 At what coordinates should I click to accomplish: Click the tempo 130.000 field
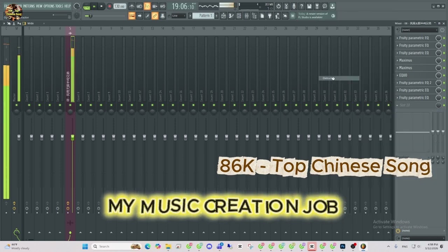[x=120, y=6]
